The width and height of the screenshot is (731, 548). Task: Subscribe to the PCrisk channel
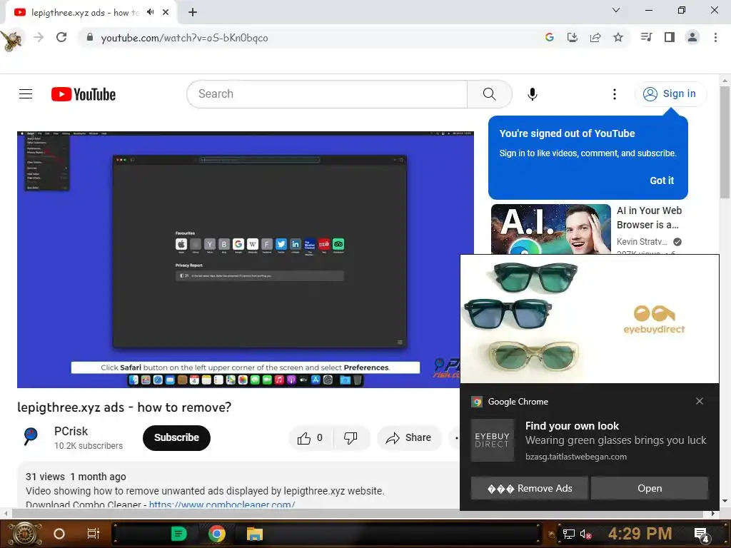pyautogui.click(x=176, y=437)
